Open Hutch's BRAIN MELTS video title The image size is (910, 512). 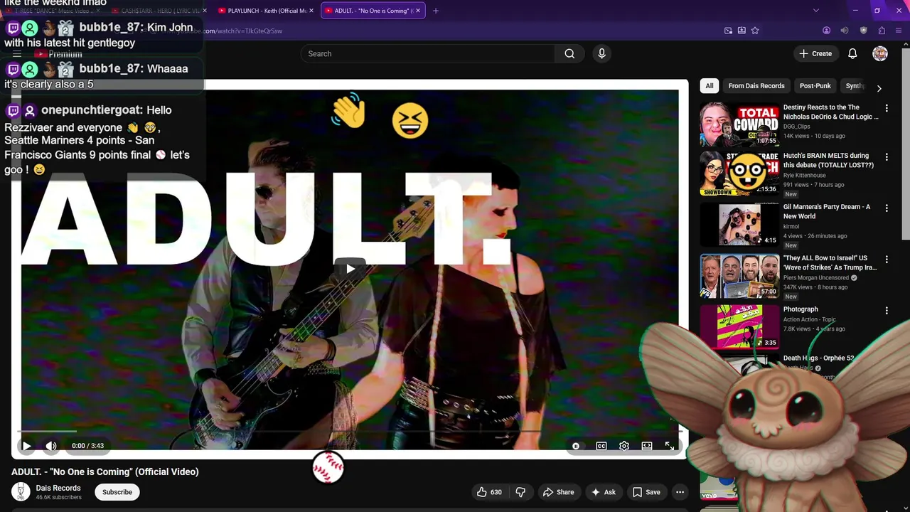click(x=828, y=160)
